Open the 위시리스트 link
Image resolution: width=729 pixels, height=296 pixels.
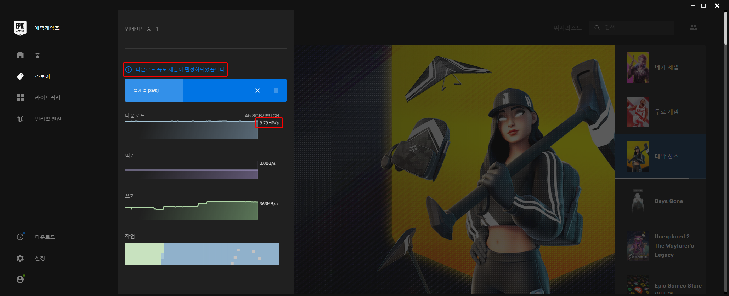567,28
